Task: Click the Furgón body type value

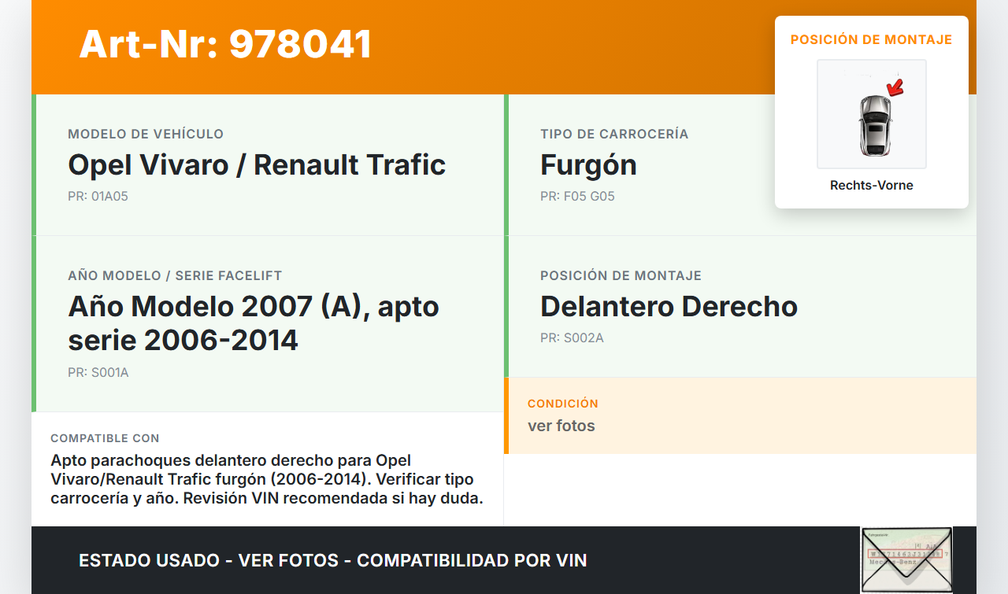Action: (588, 164)
